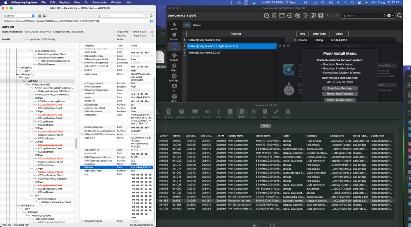Open the PI section in OpenCore sidebar

[x=173, y=88]
